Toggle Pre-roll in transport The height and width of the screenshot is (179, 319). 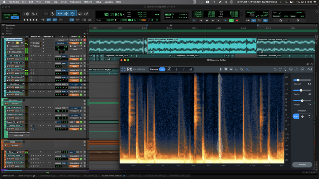click(x=198, y=12)
